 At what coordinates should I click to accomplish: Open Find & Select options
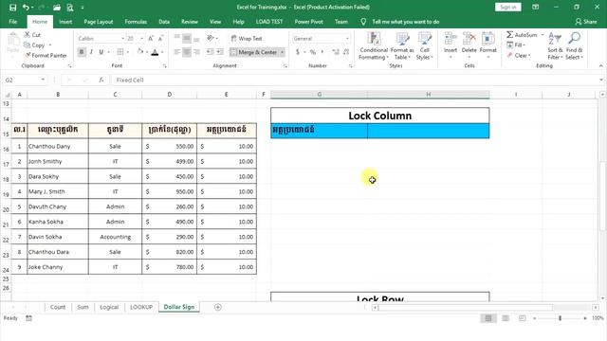click(574, 46)
